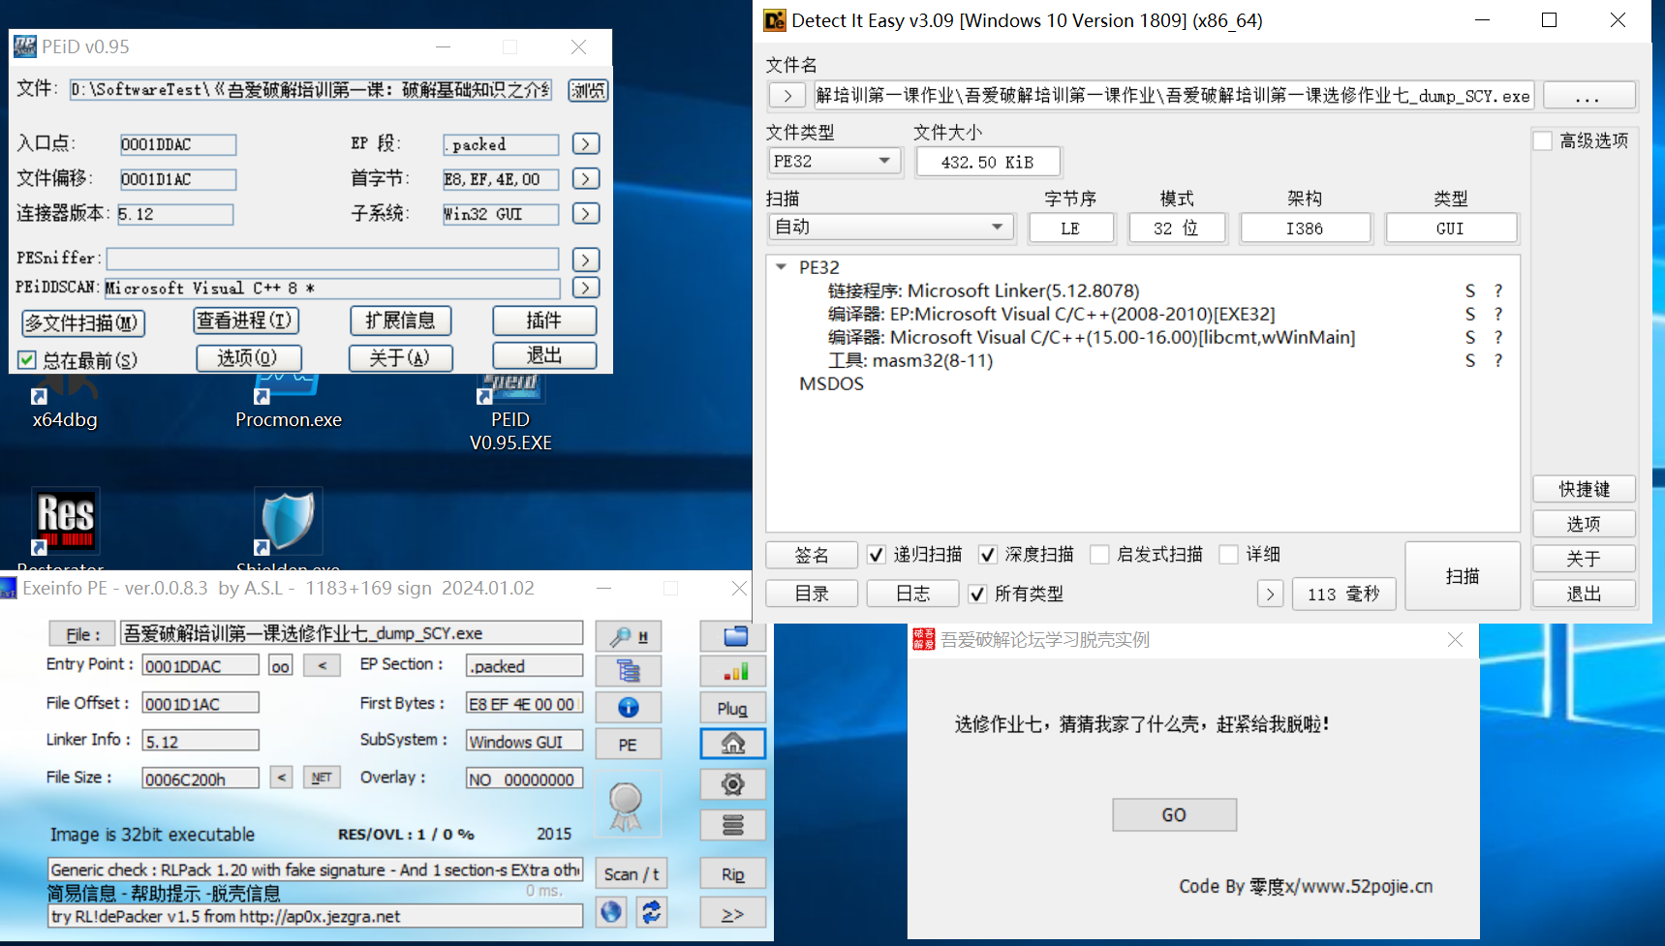Open settings gear in Exeinfo PE

click(733, 783)
